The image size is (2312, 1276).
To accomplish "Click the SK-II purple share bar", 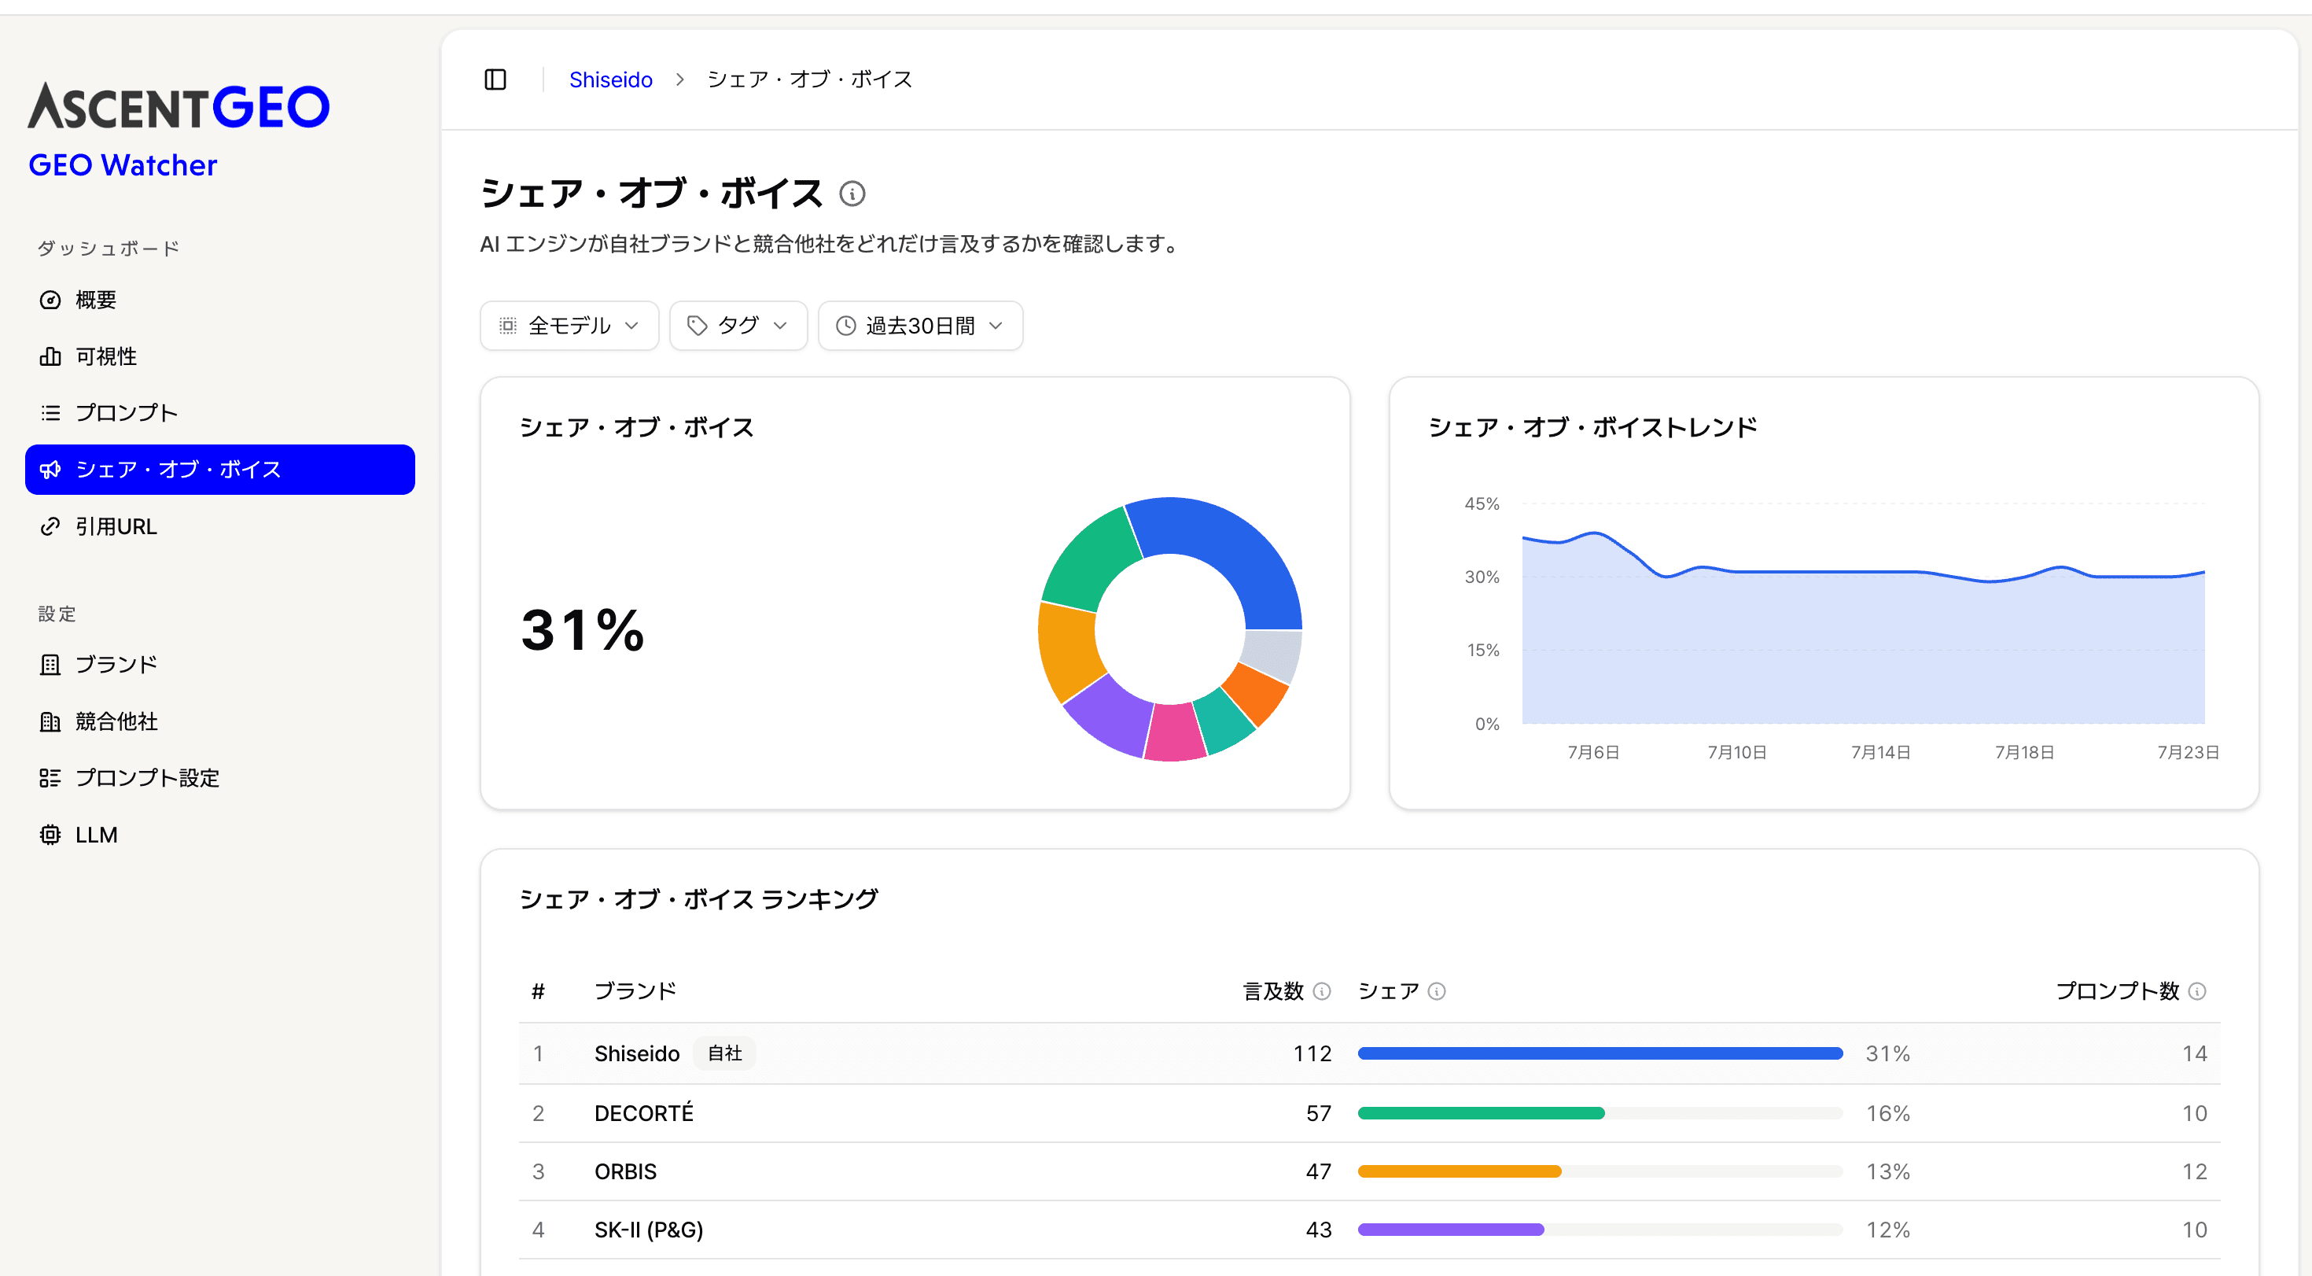I will pyautogui.click(x=1451, y=1230).
